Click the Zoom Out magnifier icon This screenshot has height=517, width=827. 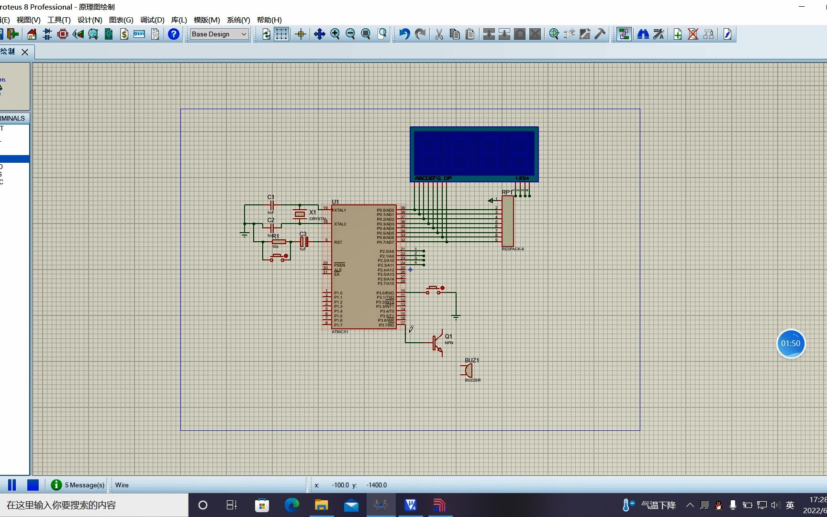350,34
